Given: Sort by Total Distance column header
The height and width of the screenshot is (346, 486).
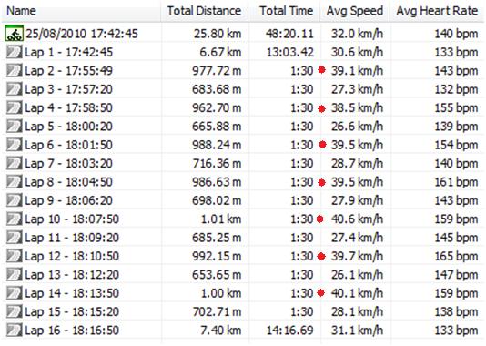Looking at the screenshot, I should tap(205, 11).
